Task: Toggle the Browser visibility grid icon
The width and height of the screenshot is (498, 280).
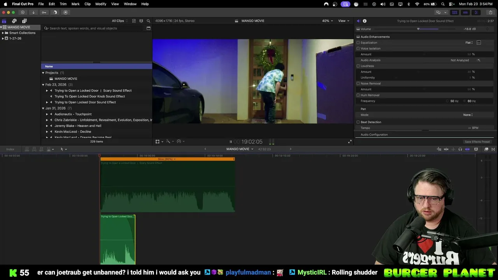Action: [x=454, y=12]
